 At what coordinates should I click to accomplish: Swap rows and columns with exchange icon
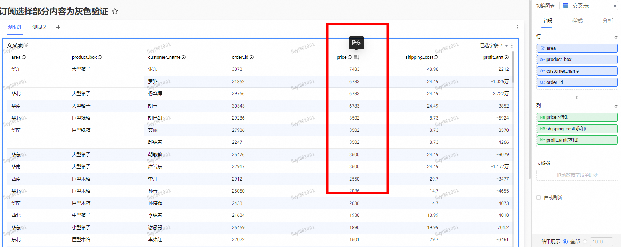click(x=577, y=97)
